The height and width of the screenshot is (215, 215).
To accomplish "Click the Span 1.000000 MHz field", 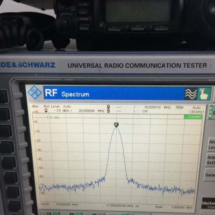I will coord(174,207).
